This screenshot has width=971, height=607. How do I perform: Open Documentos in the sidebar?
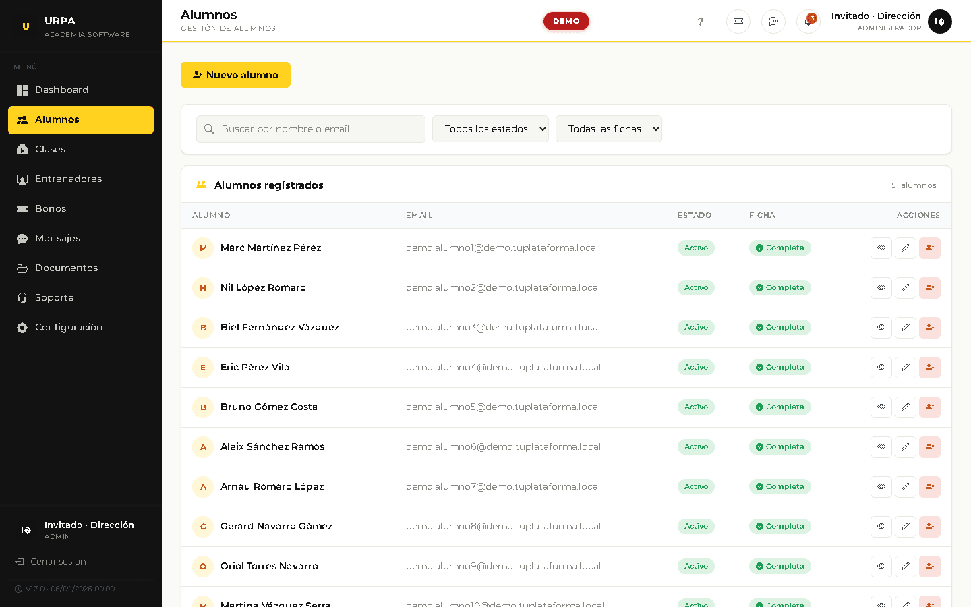[81, 268]
